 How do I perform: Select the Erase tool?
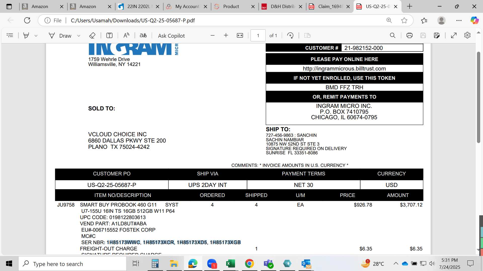(x=92, y=35)
